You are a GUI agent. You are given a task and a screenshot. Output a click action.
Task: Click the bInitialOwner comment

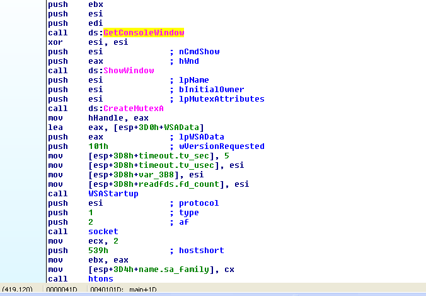click(x=211, y=90)
